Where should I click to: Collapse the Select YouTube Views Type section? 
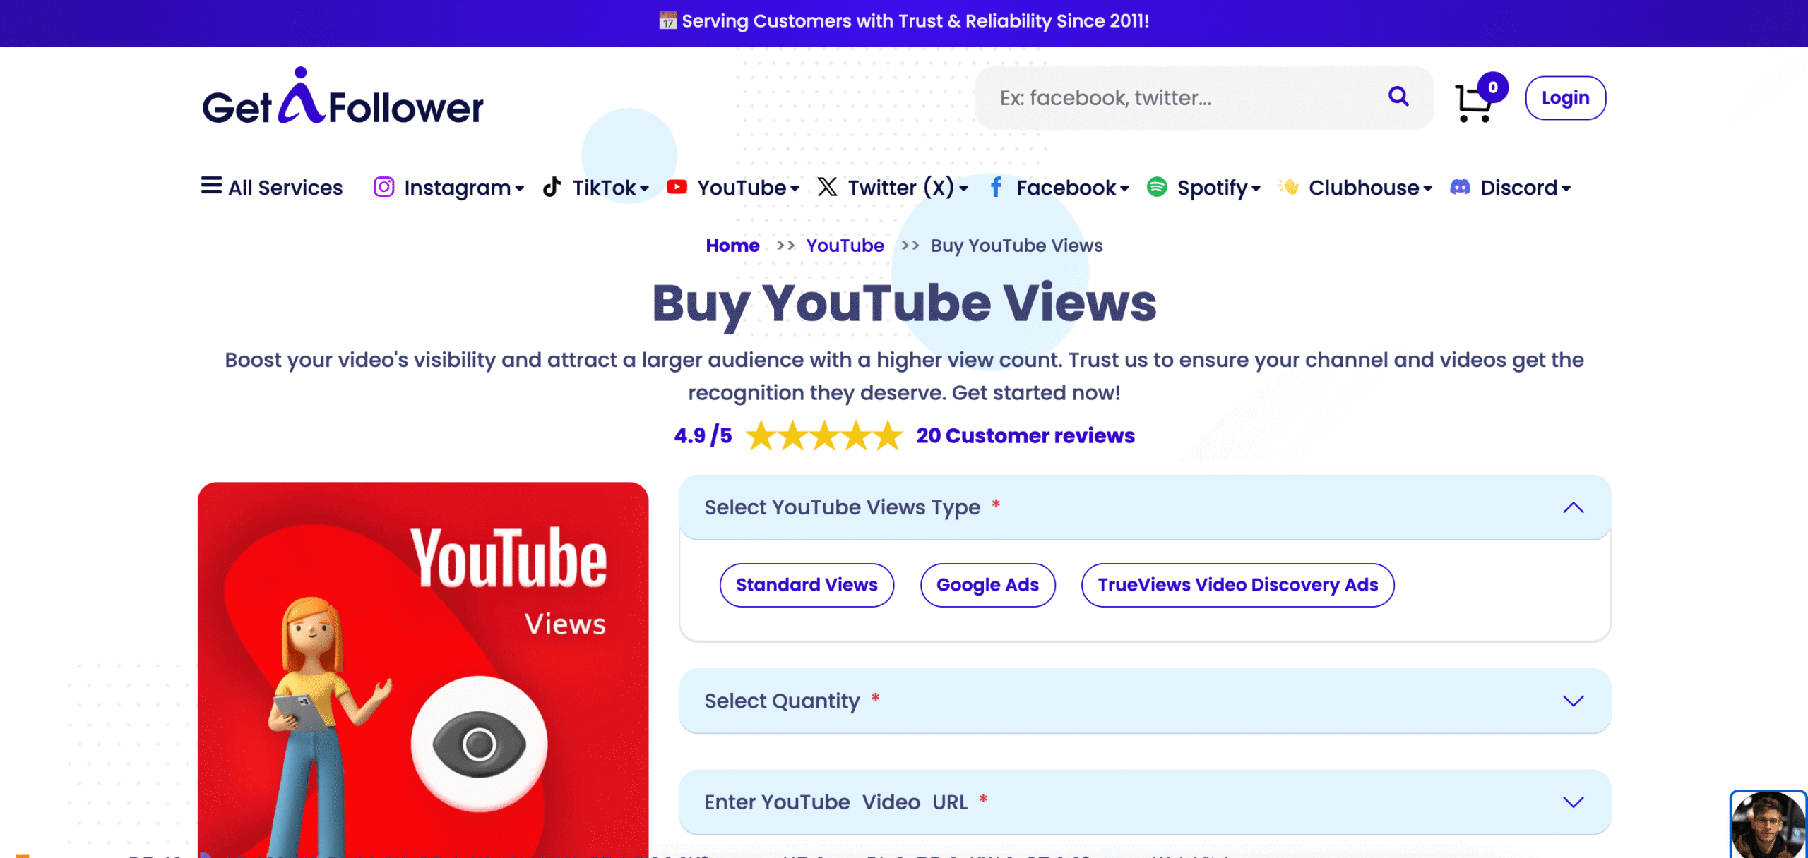click(x=1145, y=507)
